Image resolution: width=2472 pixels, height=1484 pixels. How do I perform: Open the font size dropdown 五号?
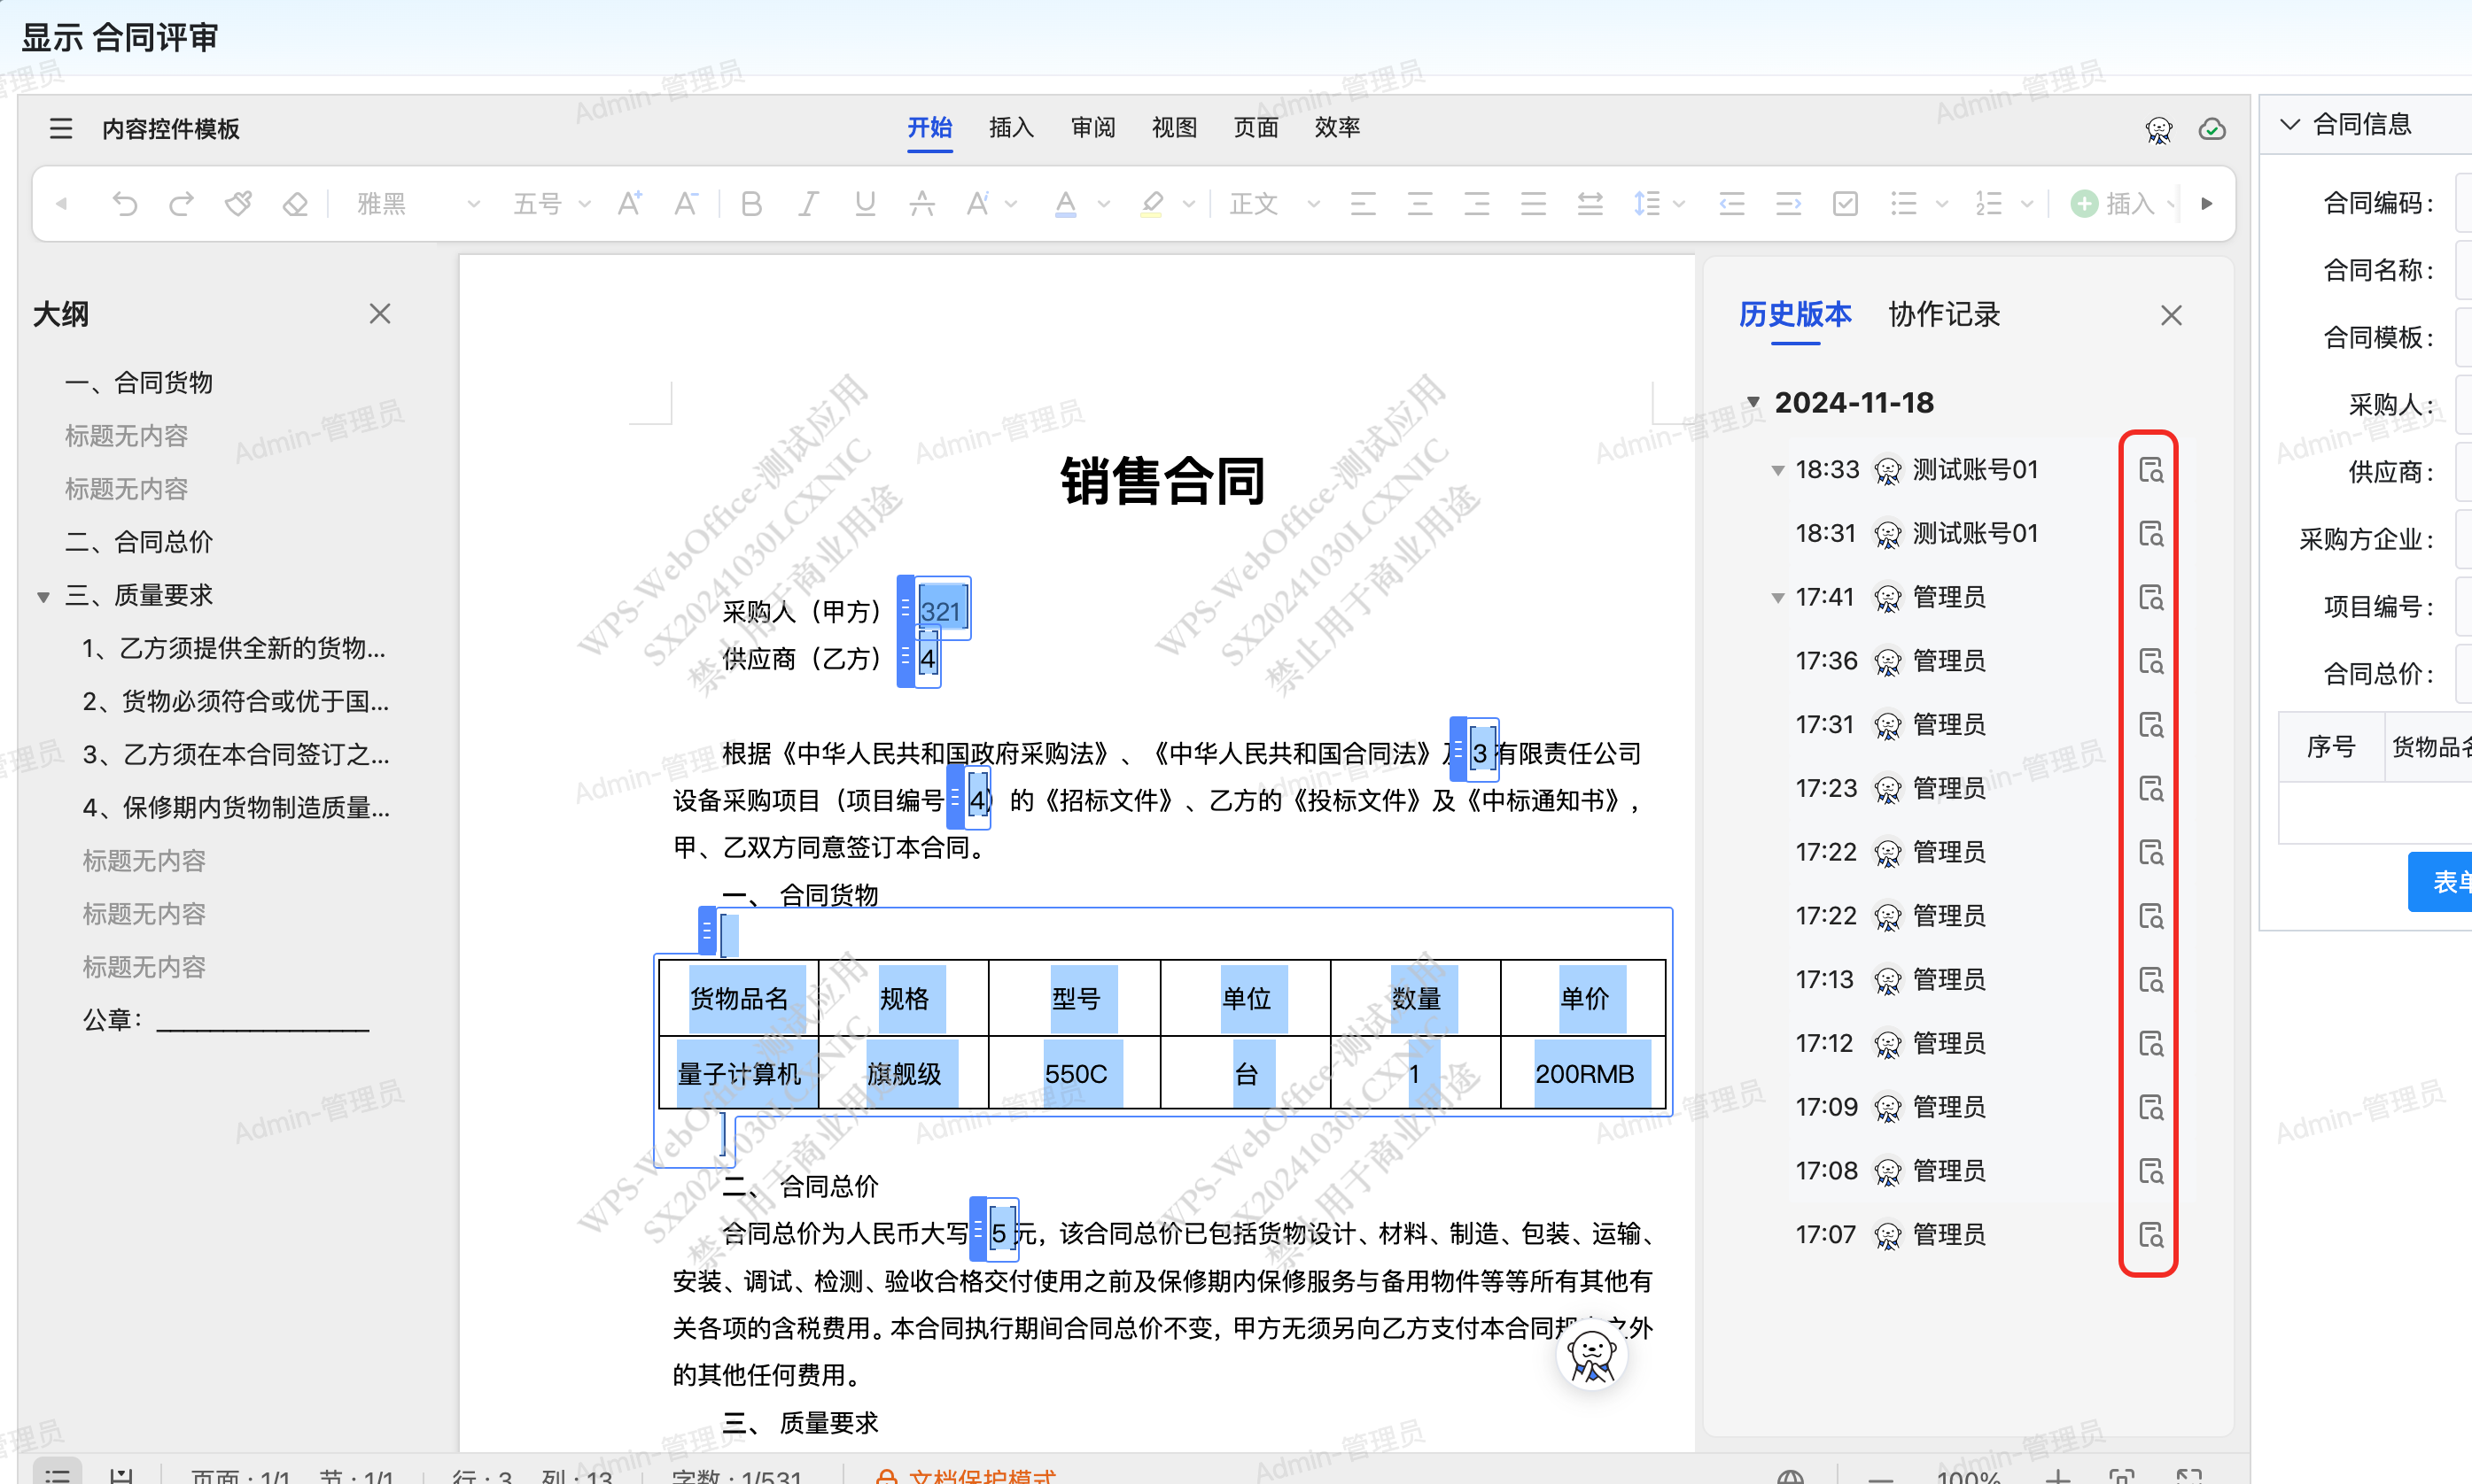551,204
